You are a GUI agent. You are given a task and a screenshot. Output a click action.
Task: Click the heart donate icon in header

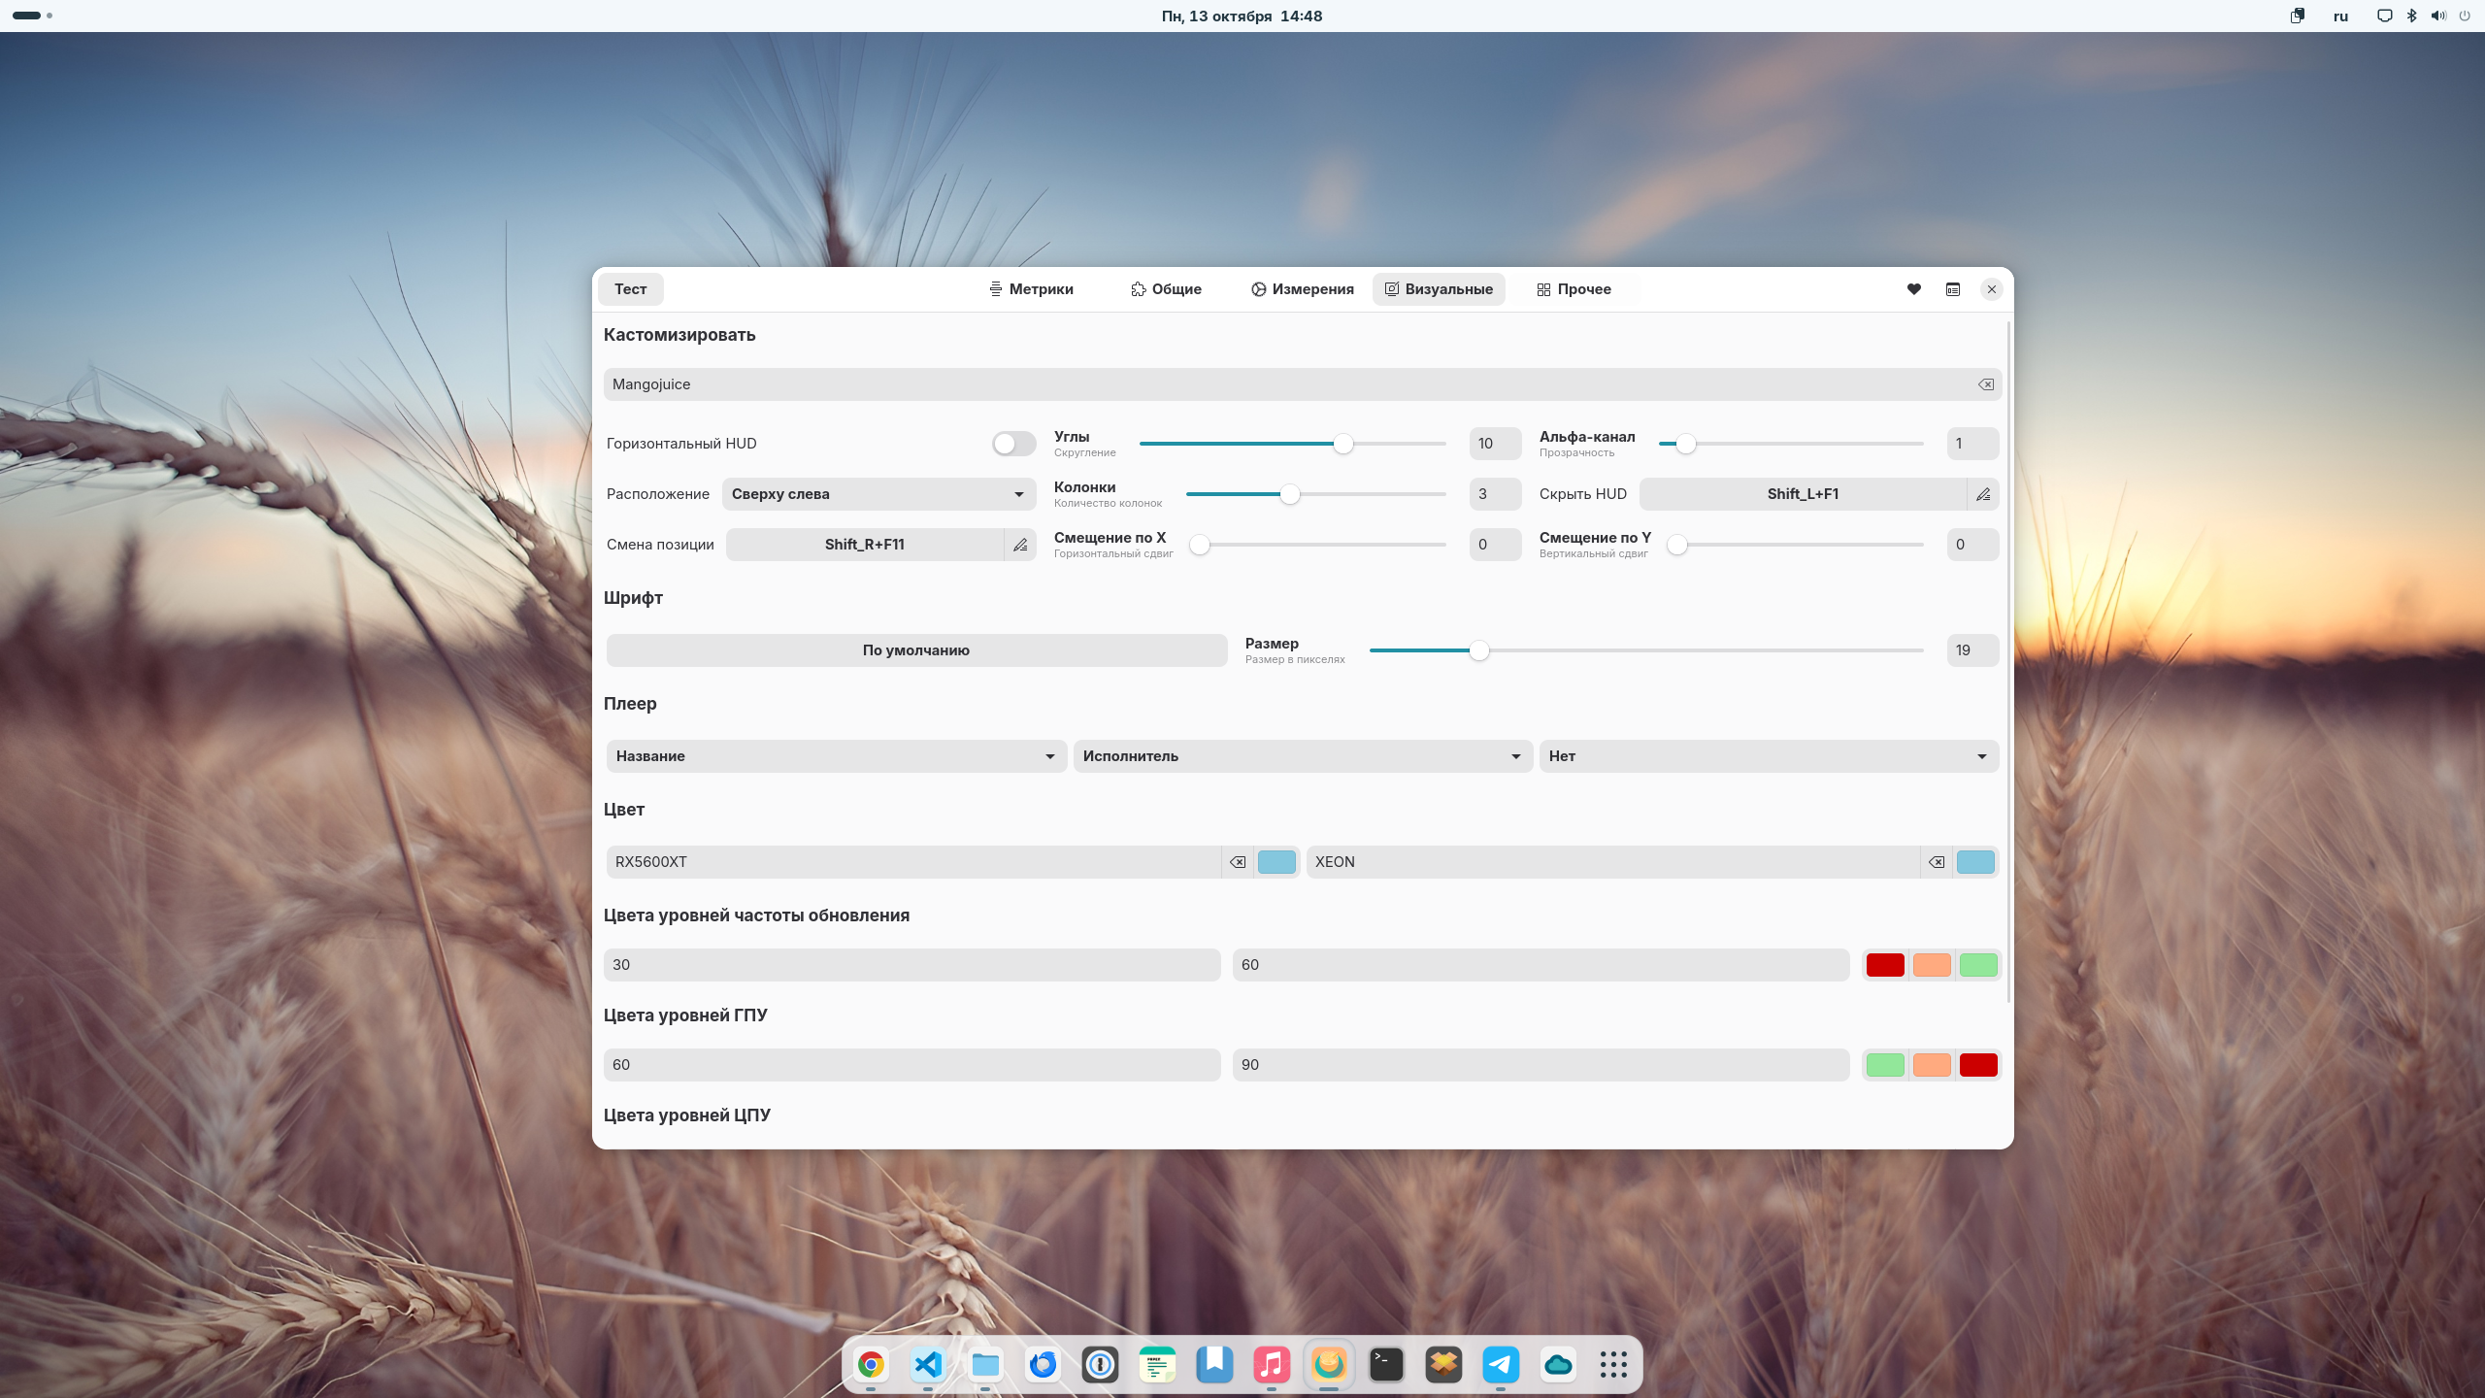tap(1913, 289)
